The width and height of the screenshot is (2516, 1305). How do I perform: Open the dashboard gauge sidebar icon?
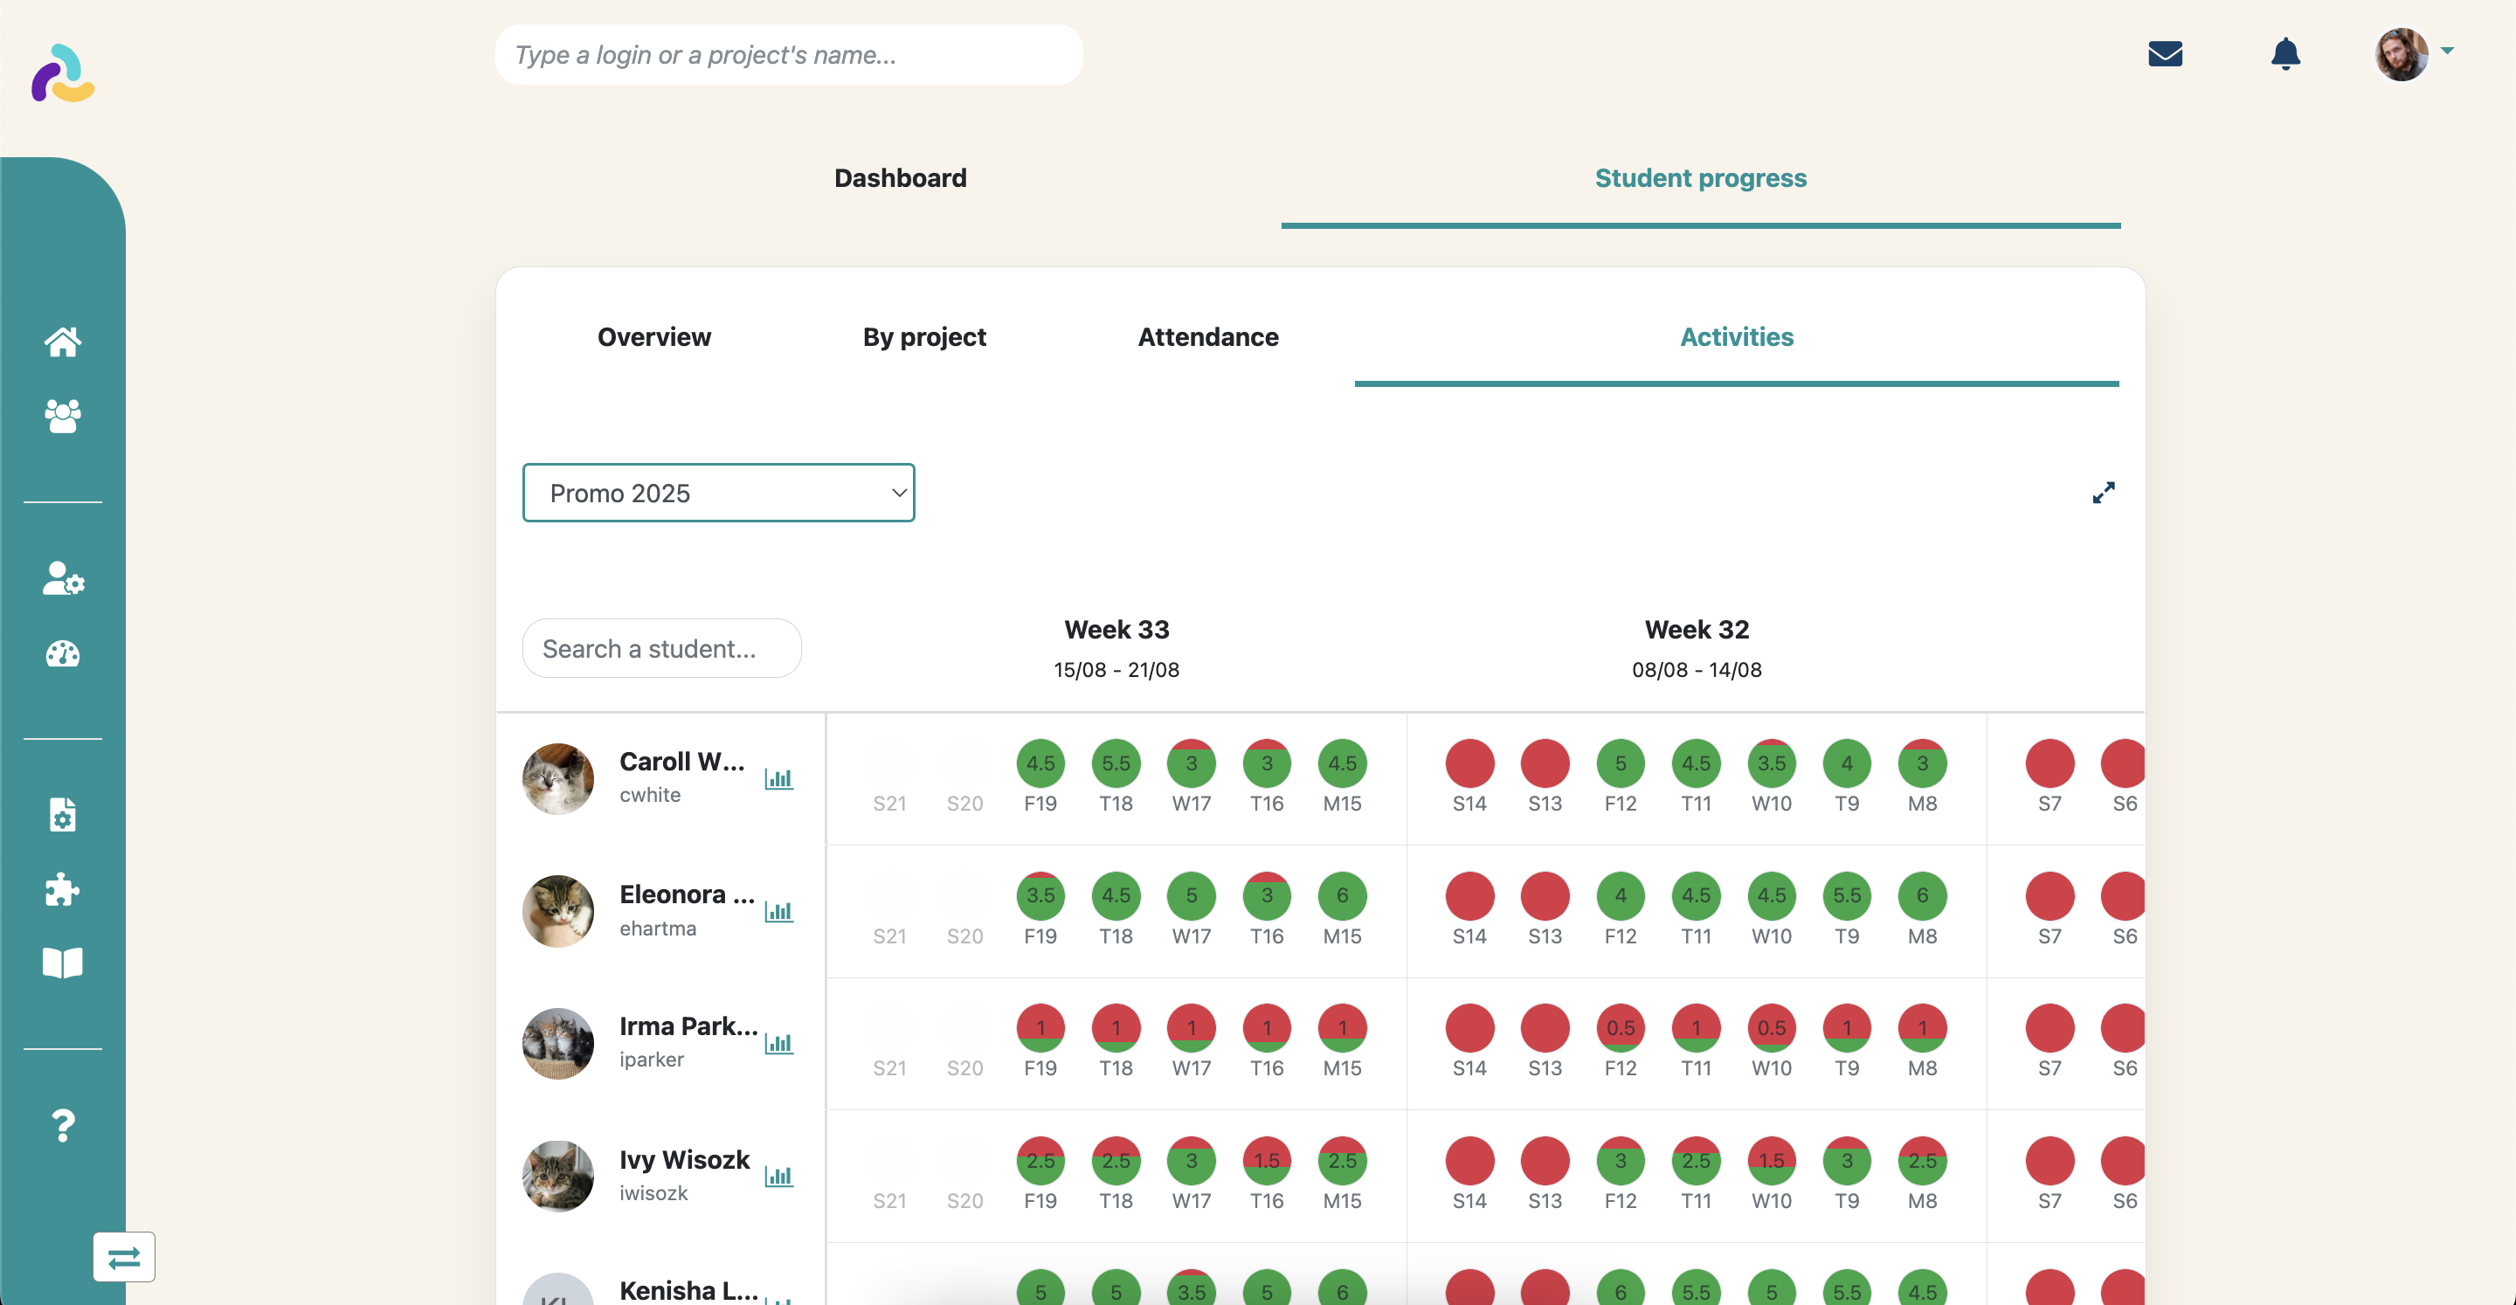[63, 653]
